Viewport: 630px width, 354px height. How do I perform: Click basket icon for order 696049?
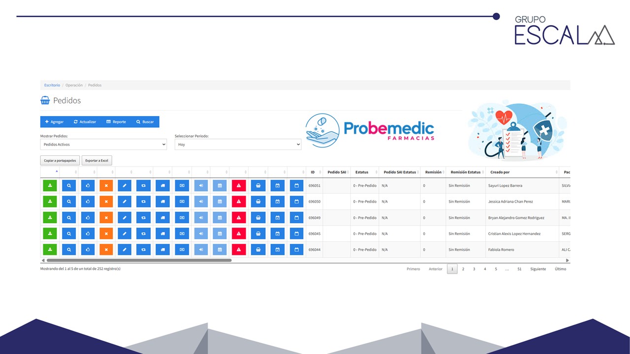(x=258, y=218)
